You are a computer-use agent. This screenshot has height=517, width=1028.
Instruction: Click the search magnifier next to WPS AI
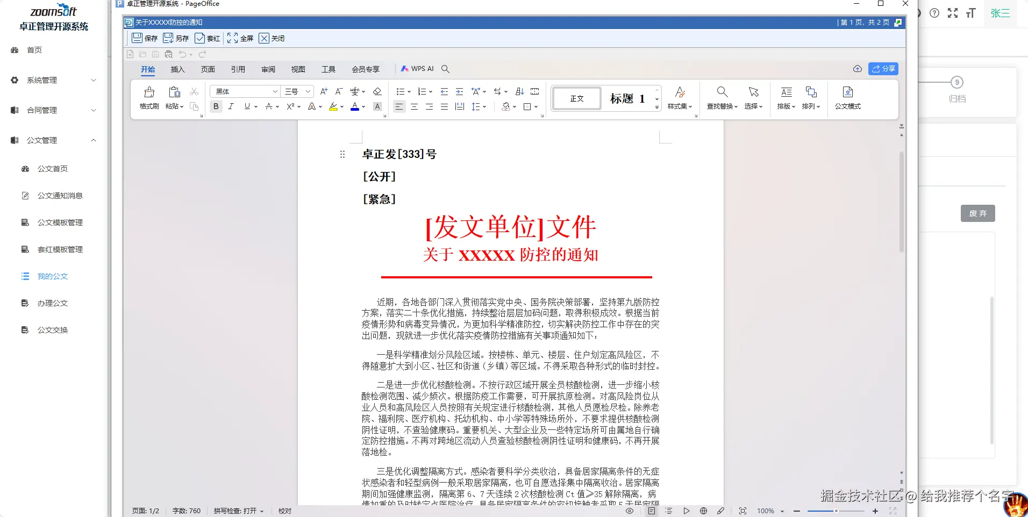pos(445,69)
